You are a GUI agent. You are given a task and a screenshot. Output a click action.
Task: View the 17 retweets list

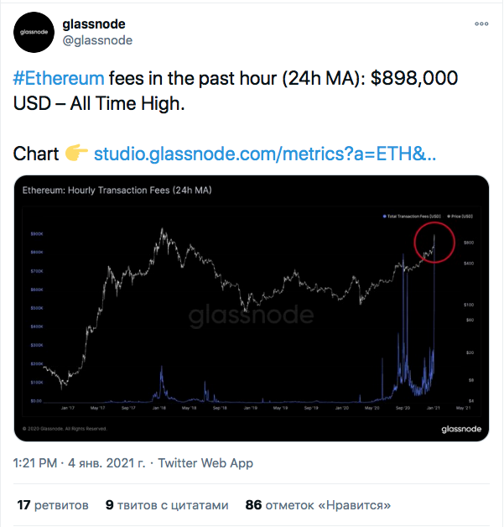pos(52,506)
